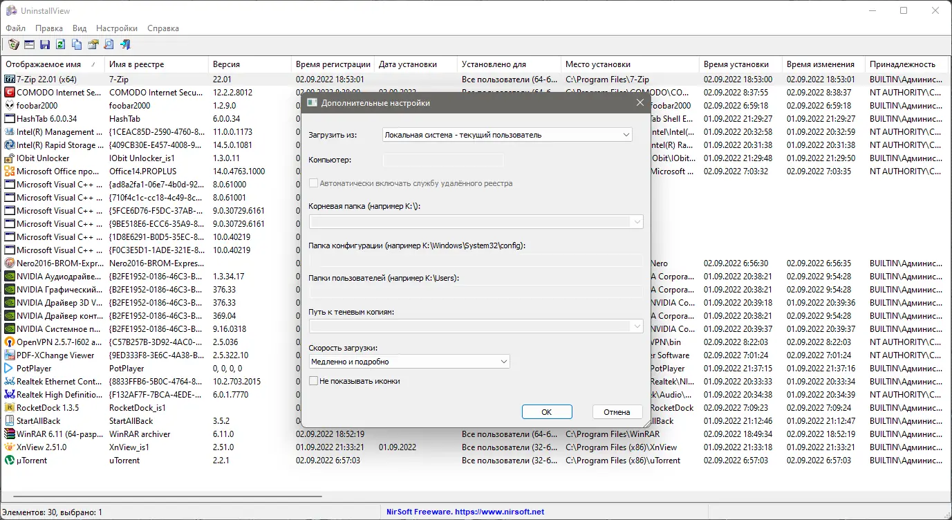Sort by the 'Отображаемое имя' column header
Viewport: 952px width, 520px height.
click(53, 64)
